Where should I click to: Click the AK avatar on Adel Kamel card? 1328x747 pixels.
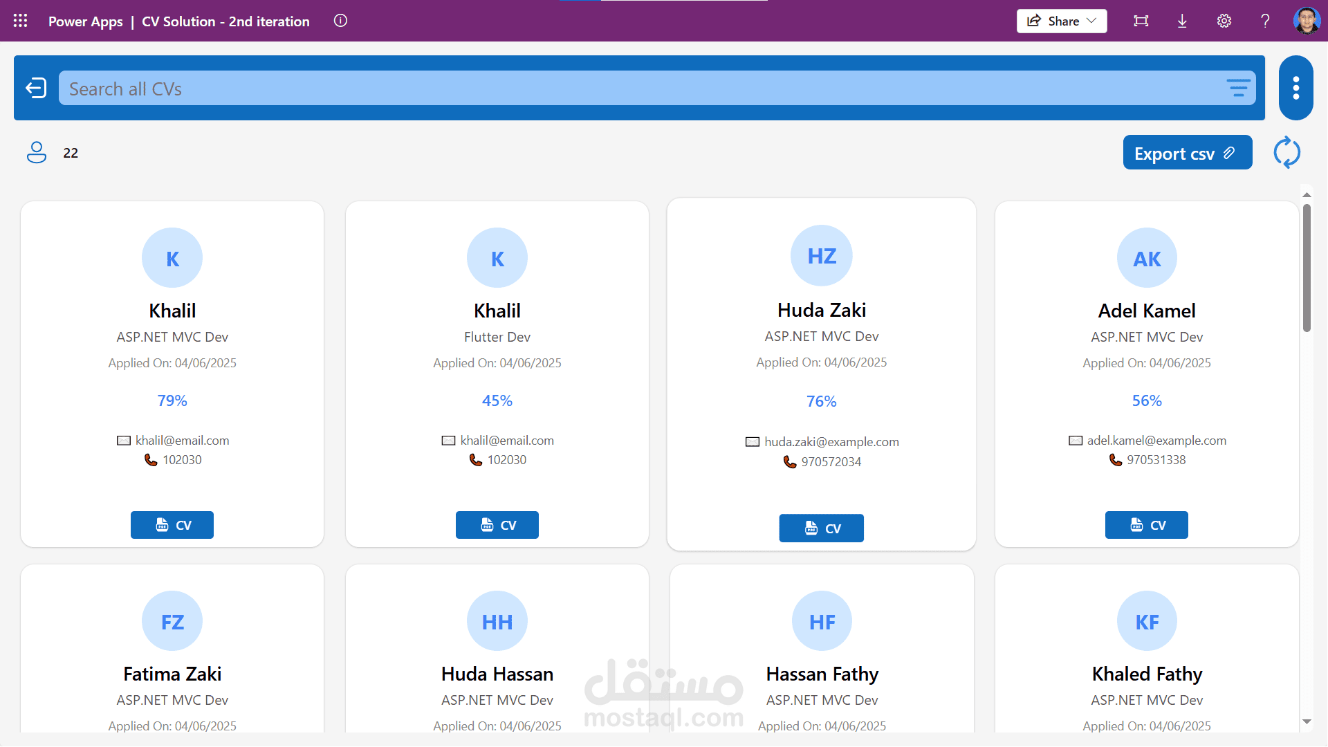(x=1146, y=258)
